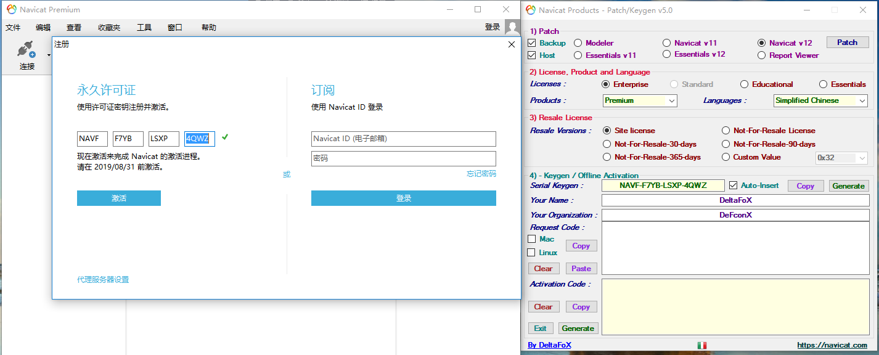Open the Languages dropdown showing Simplified Chinese
Image resolution: width=879 pixels, height=355 pixels.
click(820, 100)
